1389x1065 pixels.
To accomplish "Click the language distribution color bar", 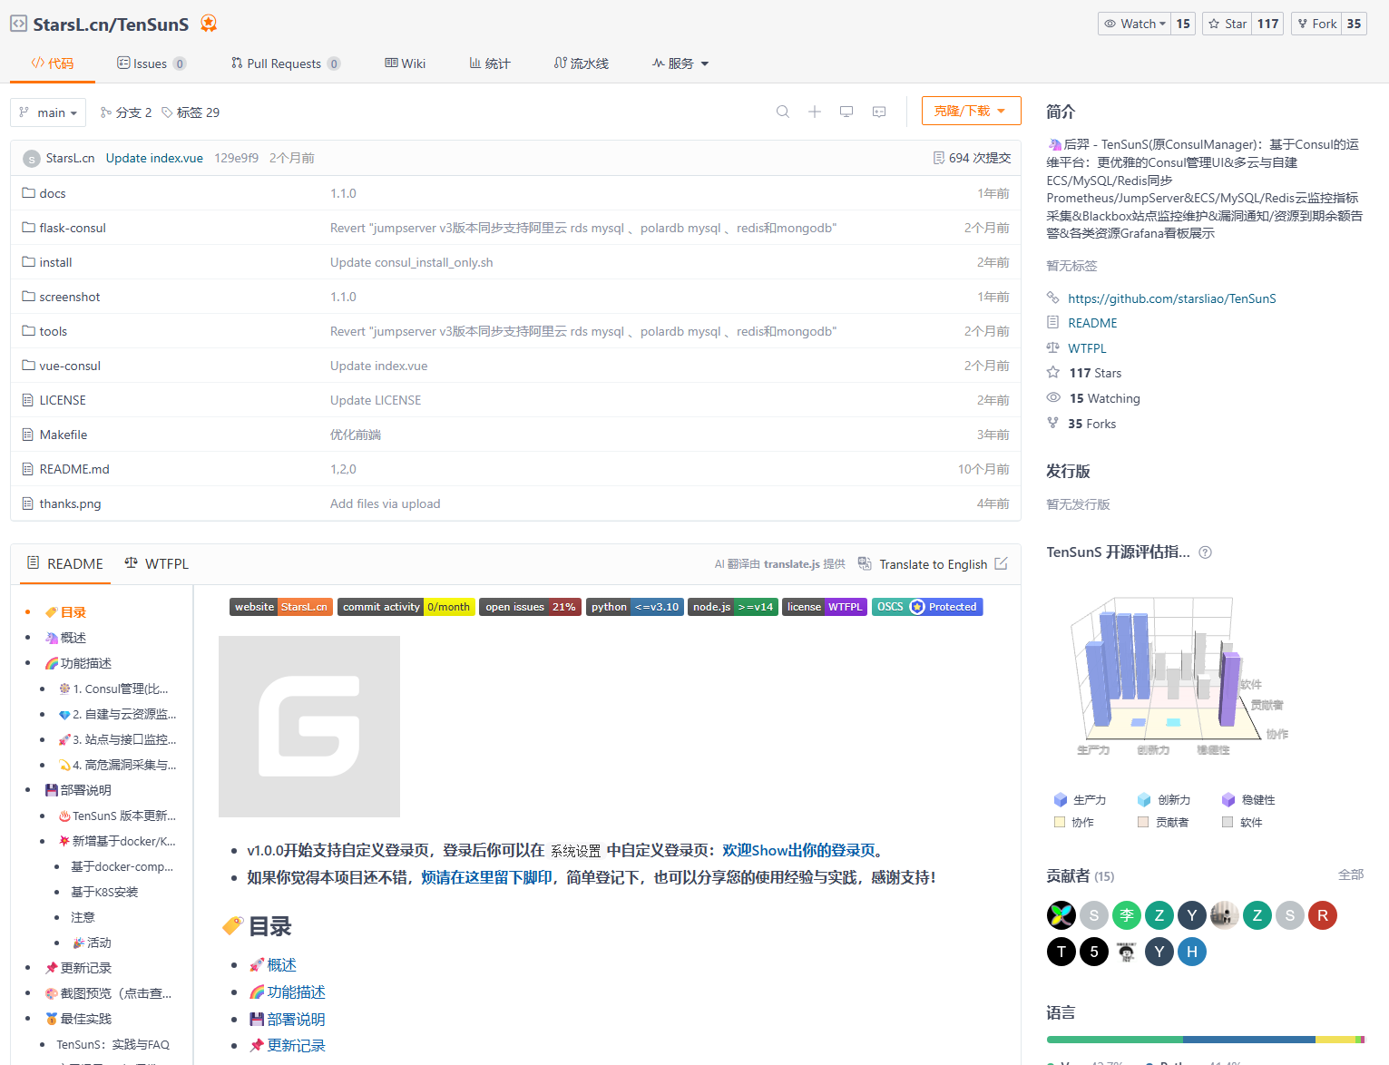I will coord(1205,1040).
